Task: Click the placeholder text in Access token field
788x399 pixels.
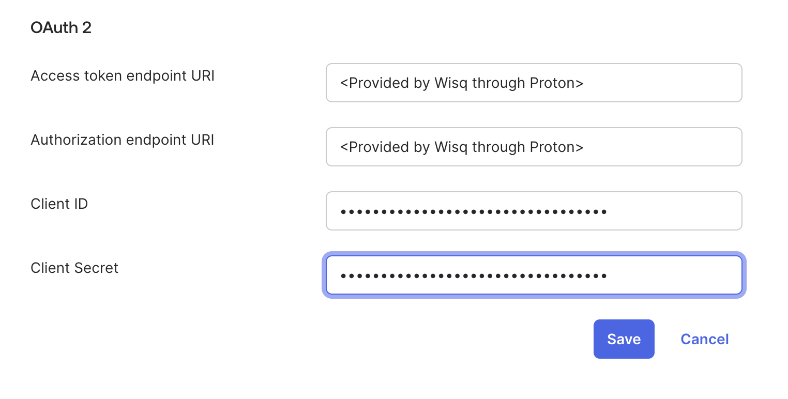Action: tap(461, 83)
